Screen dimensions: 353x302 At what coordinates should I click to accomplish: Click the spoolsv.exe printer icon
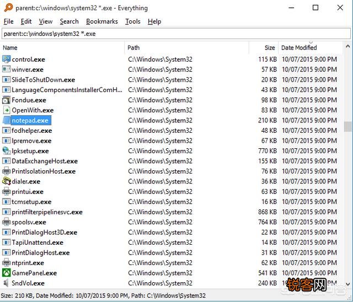7,222
